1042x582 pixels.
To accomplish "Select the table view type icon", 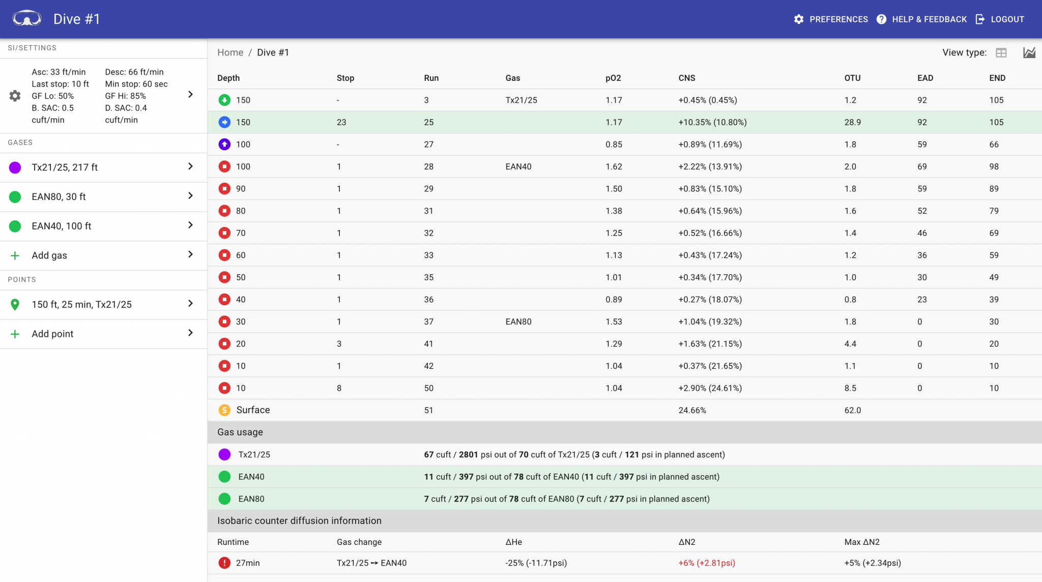I will pos(1002,52).
